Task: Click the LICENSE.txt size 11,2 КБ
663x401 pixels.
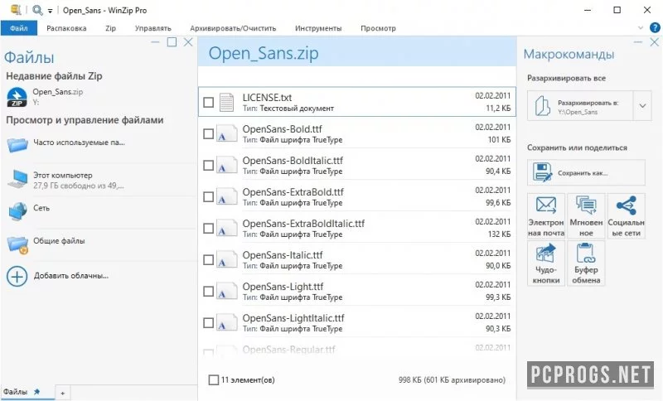Action: pos(498,109)
